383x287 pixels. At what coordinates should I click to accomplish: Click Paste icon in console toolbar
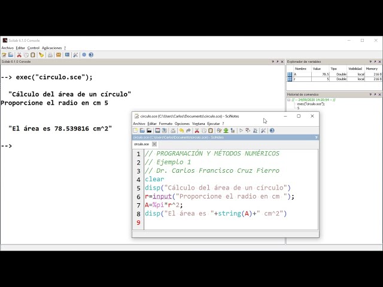click(33, 55)
